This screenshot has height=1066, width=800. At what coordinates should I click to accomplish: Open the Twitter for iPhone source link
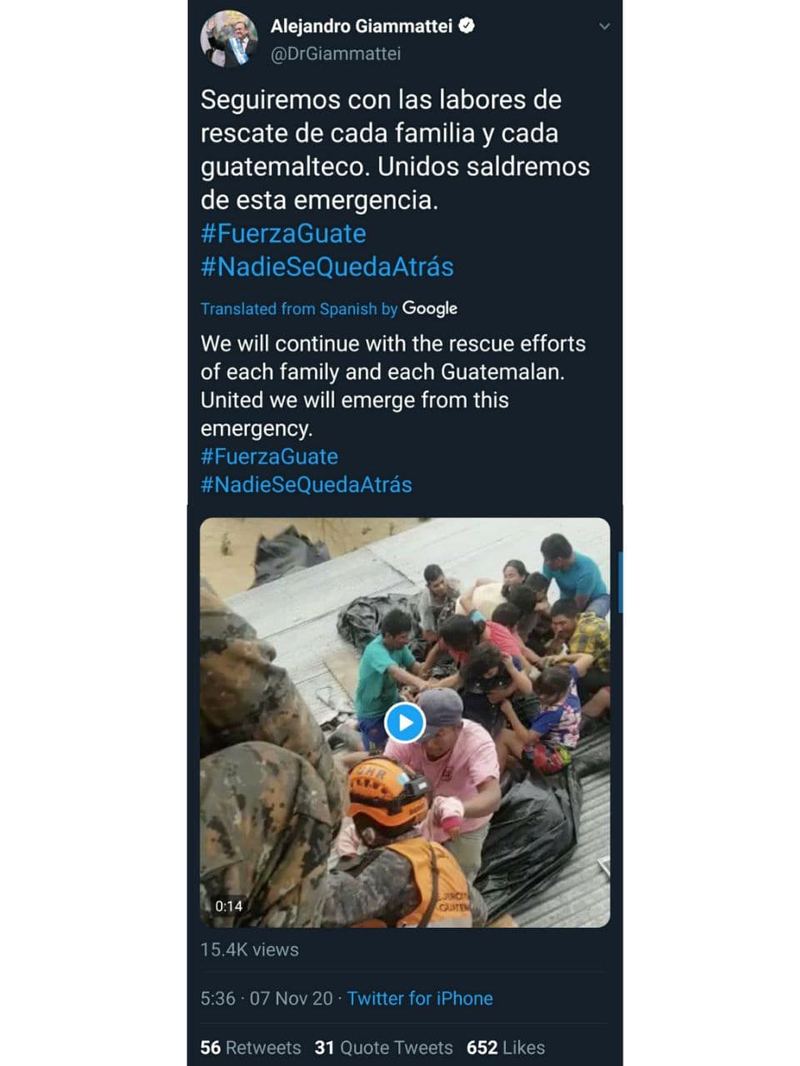tap(420, 999)
